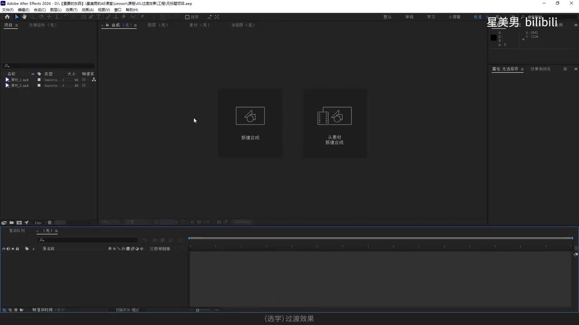Open the 项目 panel menu
The width and height of the screenshot is (579, 325).
(x=17, y=25)
